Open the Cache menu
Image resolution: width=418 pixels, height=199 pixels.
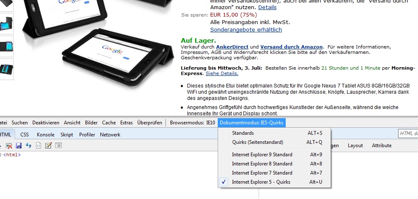click(x=109, y=123)
